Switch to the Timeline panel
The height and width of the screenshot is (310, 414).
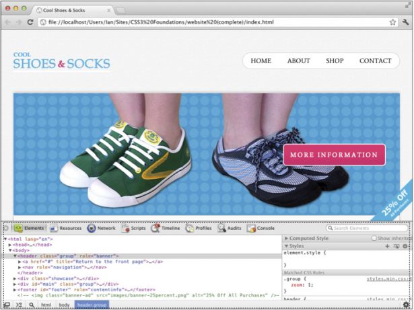point(166,228)
